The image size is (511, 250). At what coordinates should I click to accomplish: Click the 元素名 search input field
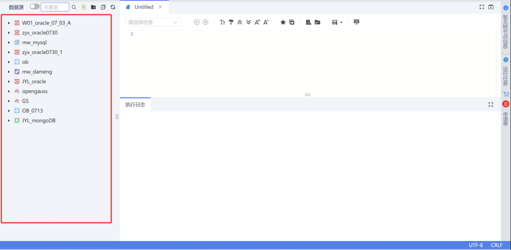(55, 7)
